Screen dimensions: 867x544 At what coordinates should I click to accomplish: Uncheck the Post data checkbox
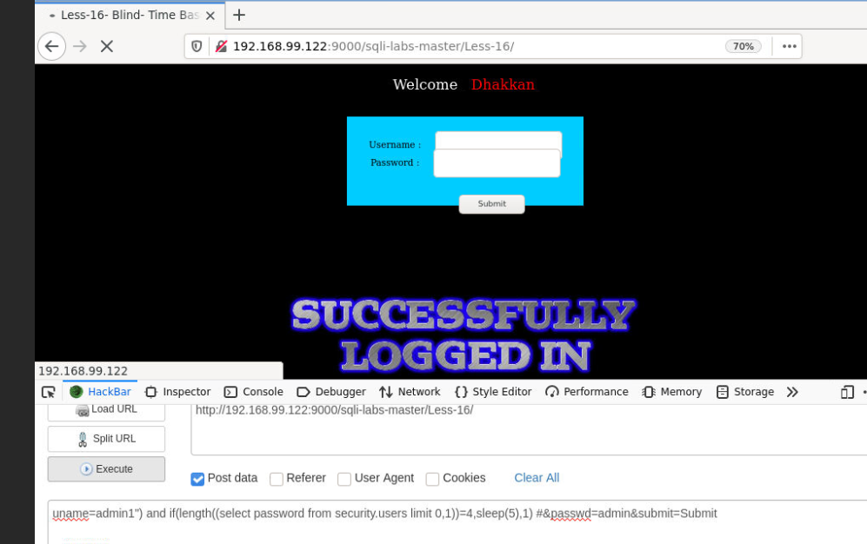point(197,479)
